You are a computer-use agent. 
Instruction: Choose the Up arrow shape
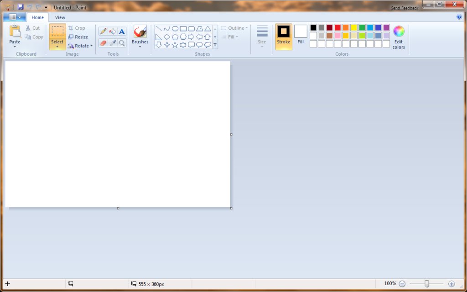[x=208, y=37]
